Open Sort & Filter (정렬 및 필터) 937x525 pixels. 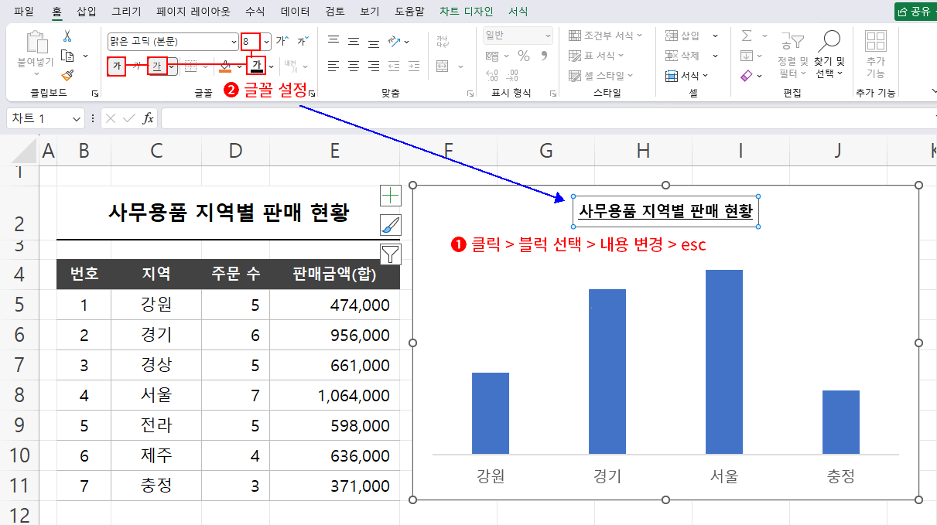792,55
